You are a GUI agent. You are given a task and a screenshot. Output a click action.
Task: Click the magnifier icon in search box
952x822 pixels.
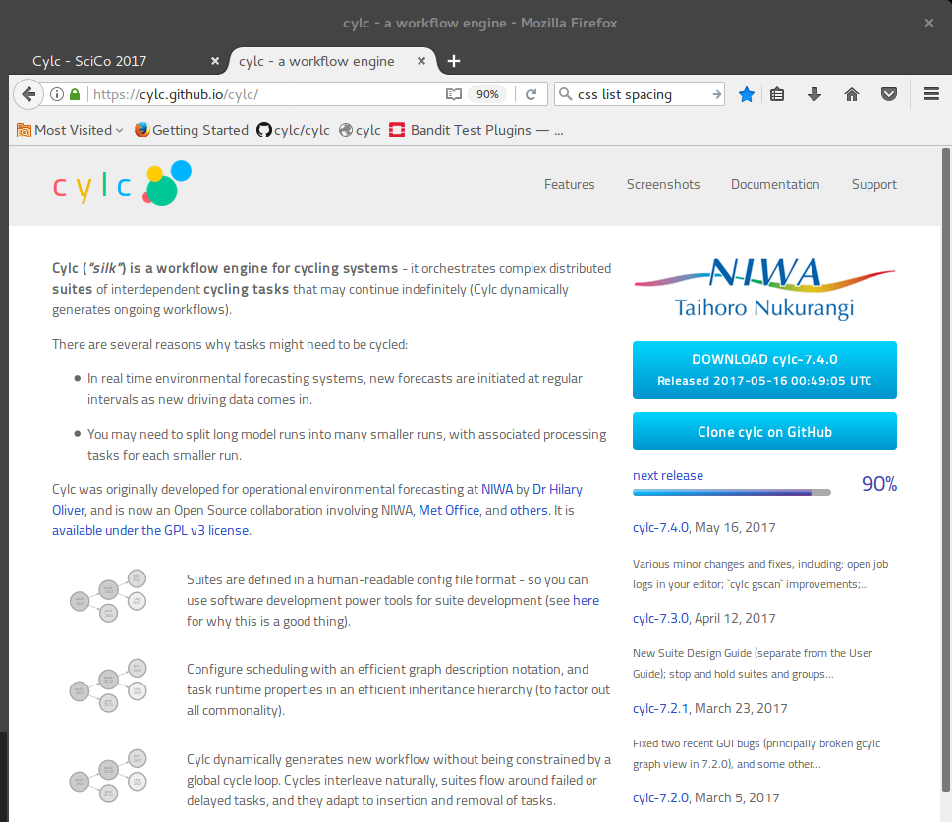565,94
